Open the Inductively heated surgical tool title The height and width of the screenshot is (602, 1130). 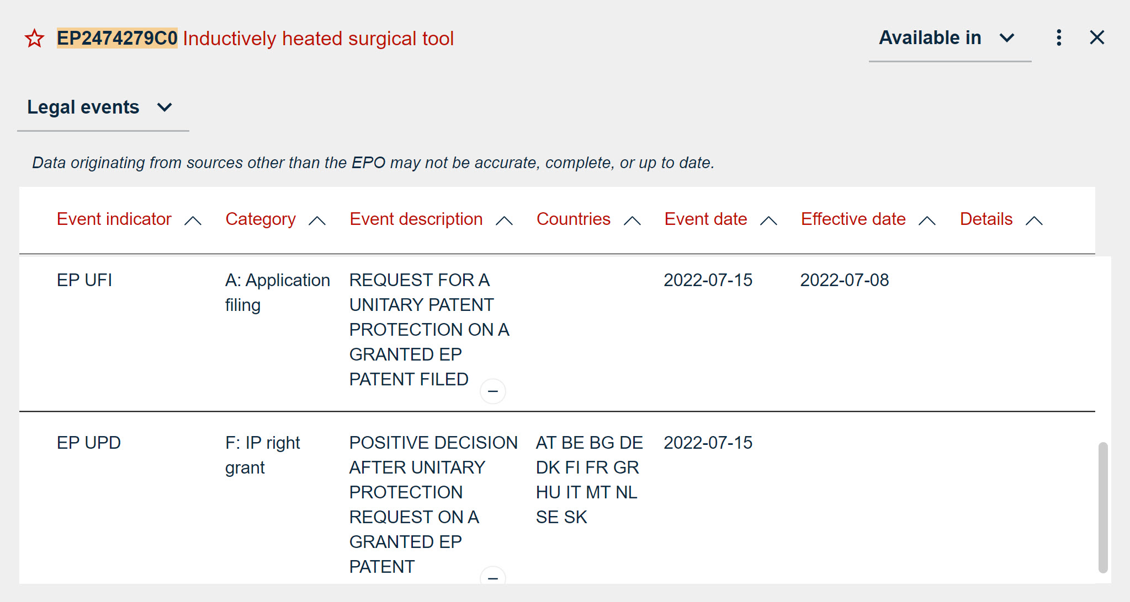[318, 39]
